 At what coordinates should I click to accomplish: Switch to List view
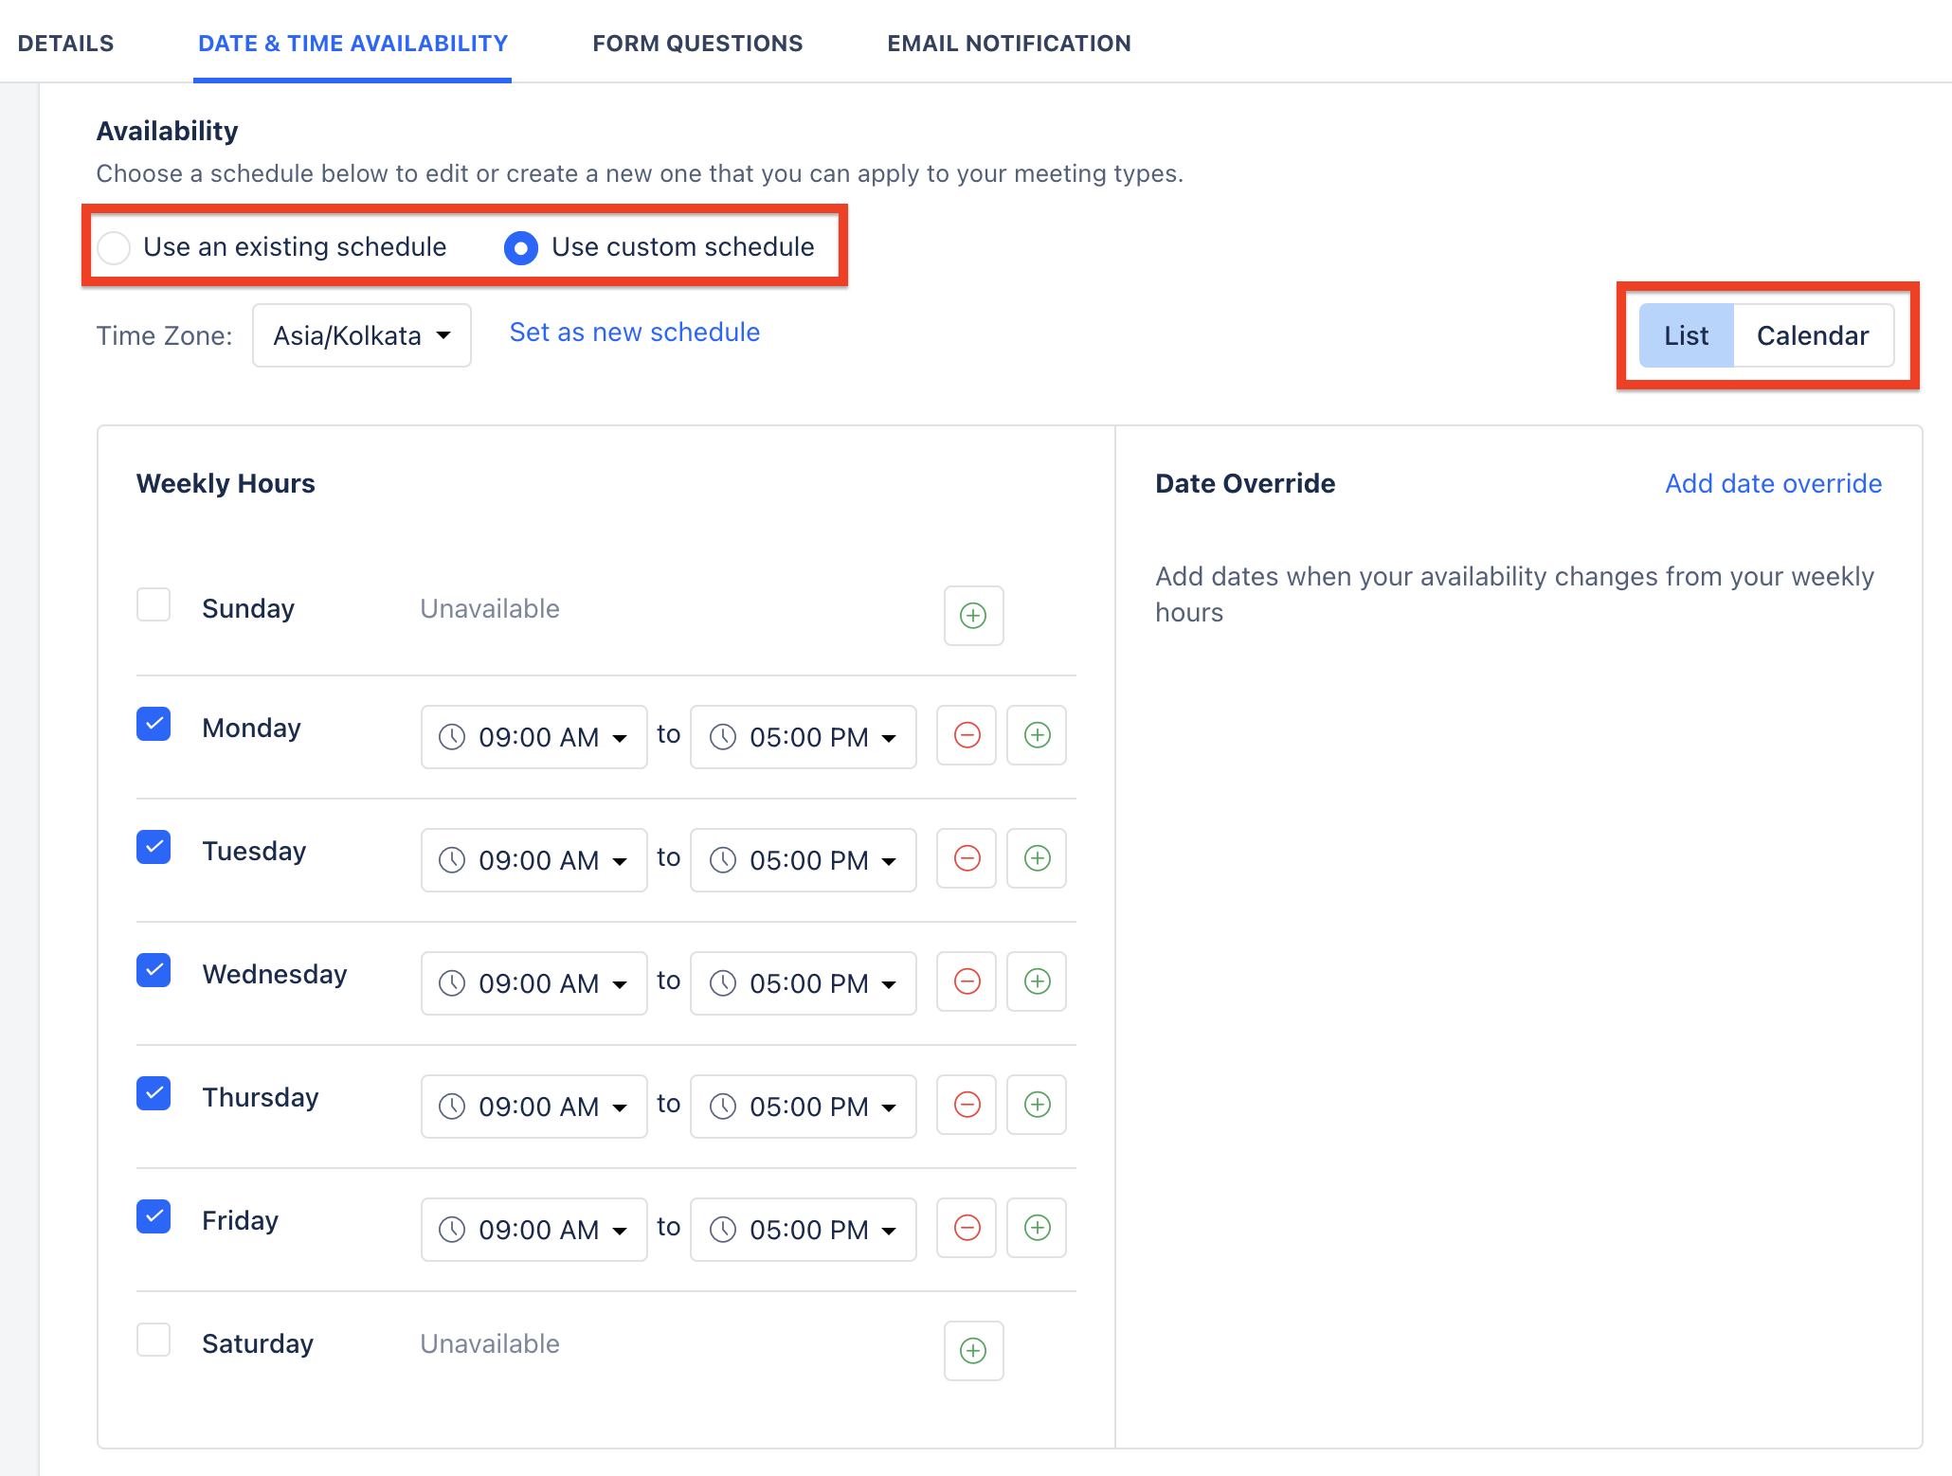pyautogui.click(x=1687, y=335)
